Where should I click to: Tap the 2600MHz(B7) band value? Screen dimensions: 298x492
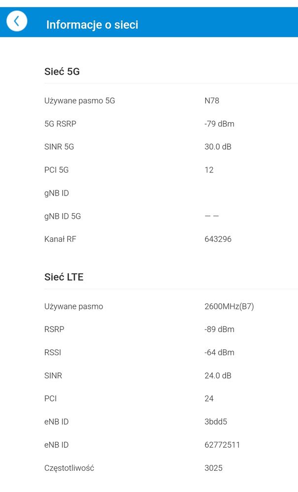[x=229, y=306]
